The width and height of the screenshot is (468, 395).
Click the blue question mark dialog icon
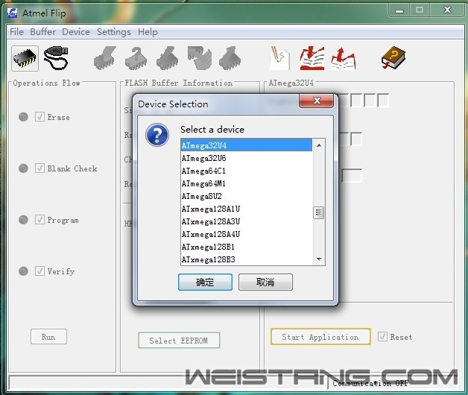pyautogui.click(x=157, y=135)
